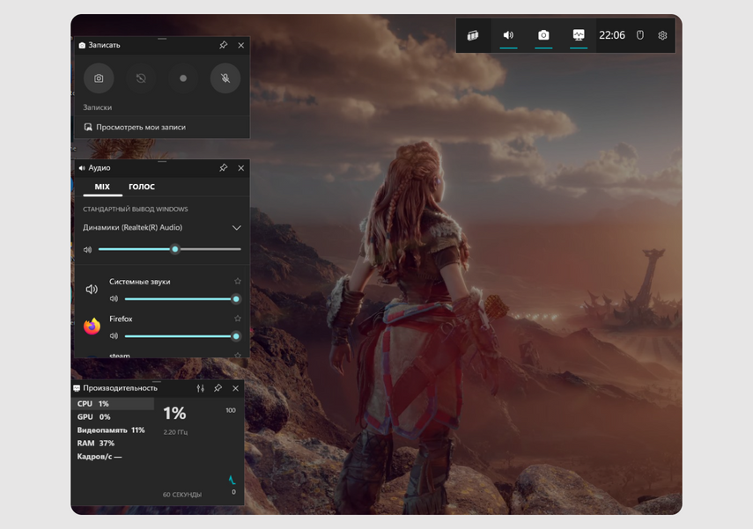This screenshot has width=753, height=529.
Task: Close the Записать widget
Action: tap(241, 45)
